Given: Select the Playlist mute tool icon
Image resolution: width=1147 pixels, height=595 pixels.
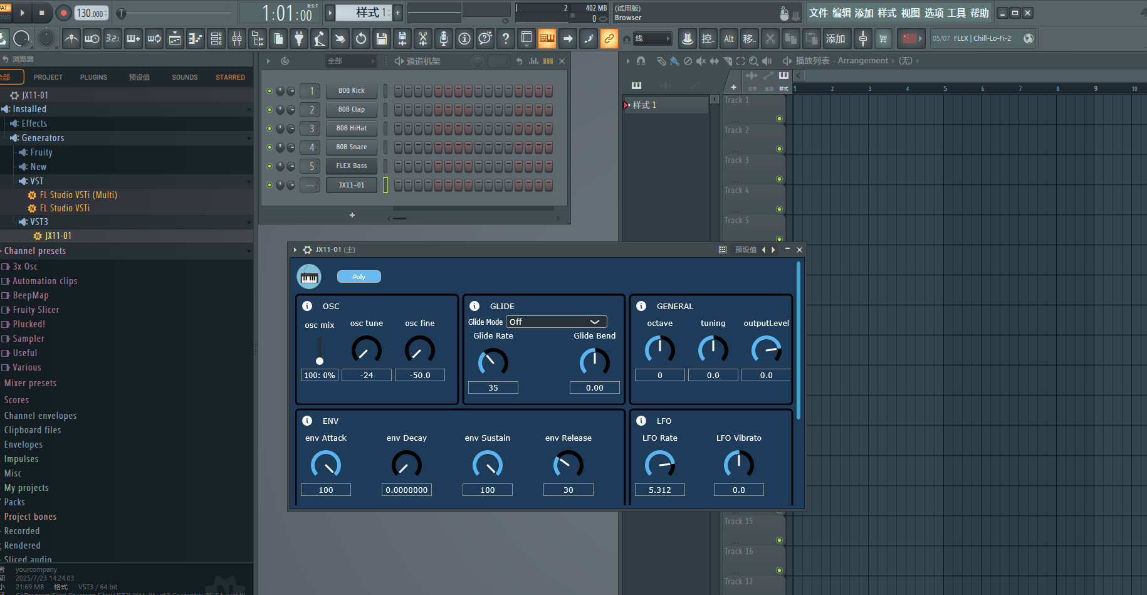Looking at the screenshot, I should coord(701,61).
